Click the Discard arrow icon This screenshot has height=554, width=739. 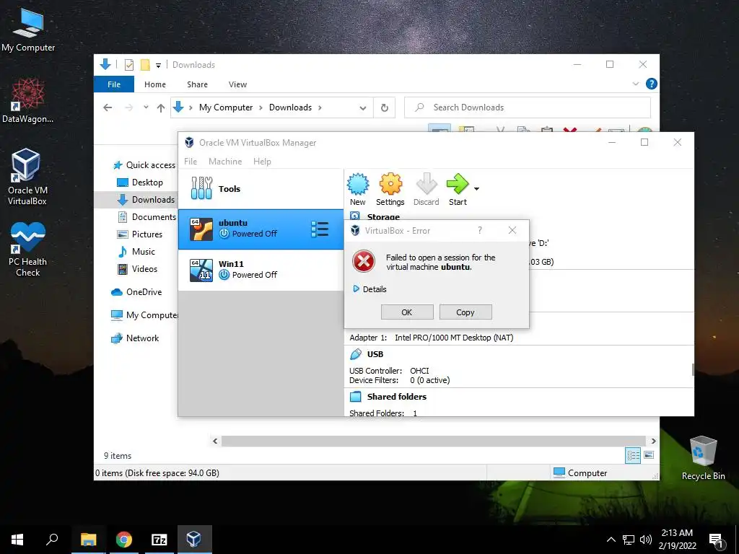(426, 190)
